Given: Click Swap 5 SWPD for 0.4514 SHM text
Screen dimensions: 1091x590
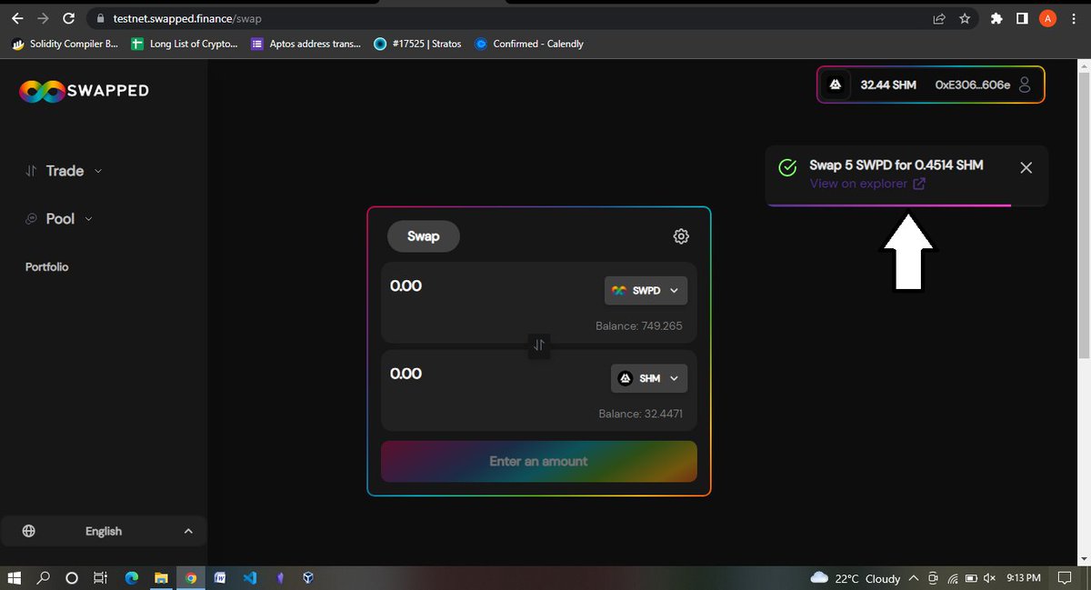Looking at the screenshot, I should click(896, 165).
